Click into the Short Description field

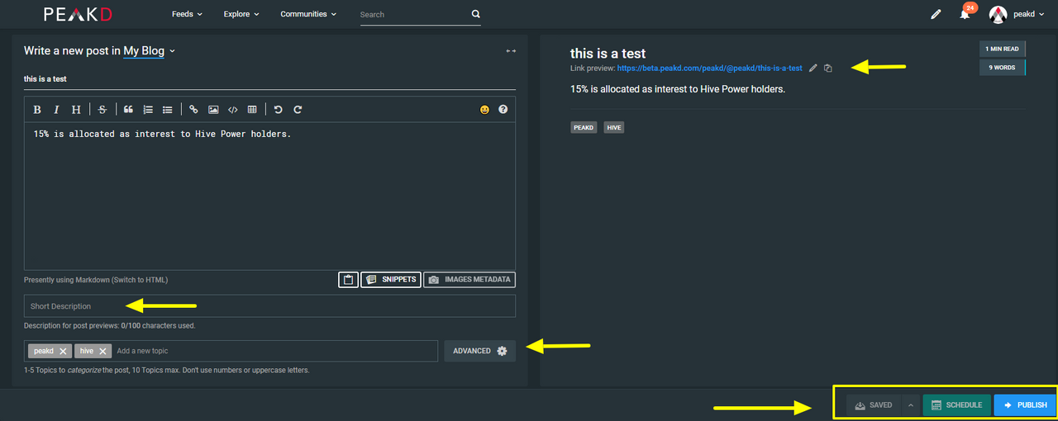[269, 306]
